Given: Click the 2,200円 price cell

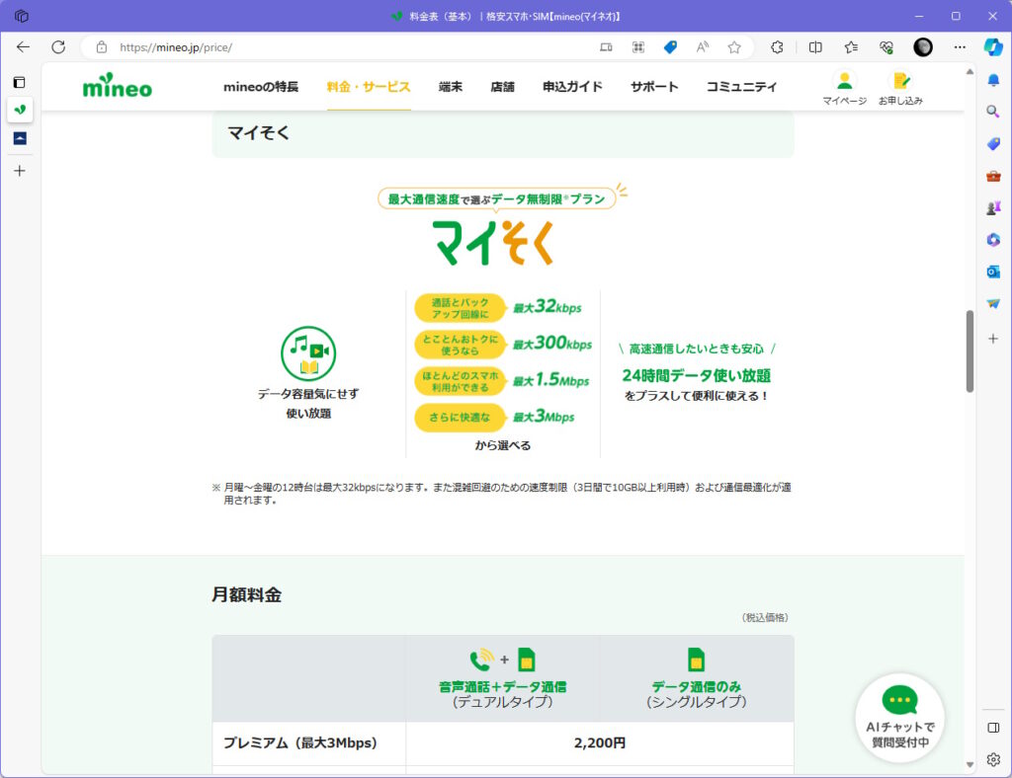Looking at the screenshot, I should 600,742.
